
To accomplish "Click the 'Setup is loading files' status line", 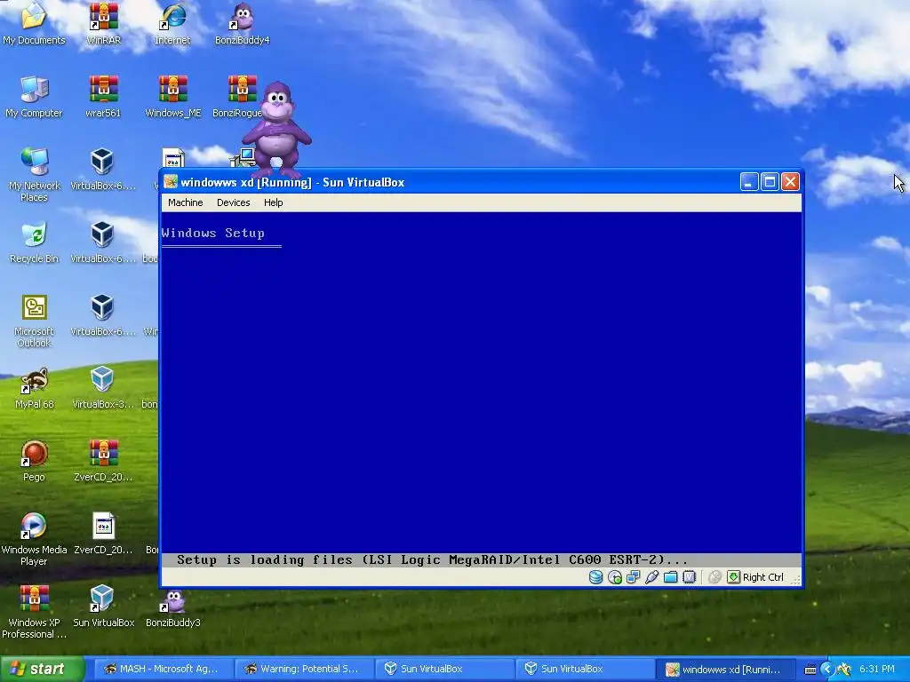I will pos(432,559).
